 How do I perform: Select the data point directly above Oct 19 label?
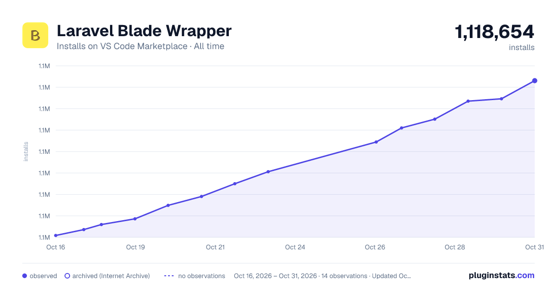coord(135,219)
